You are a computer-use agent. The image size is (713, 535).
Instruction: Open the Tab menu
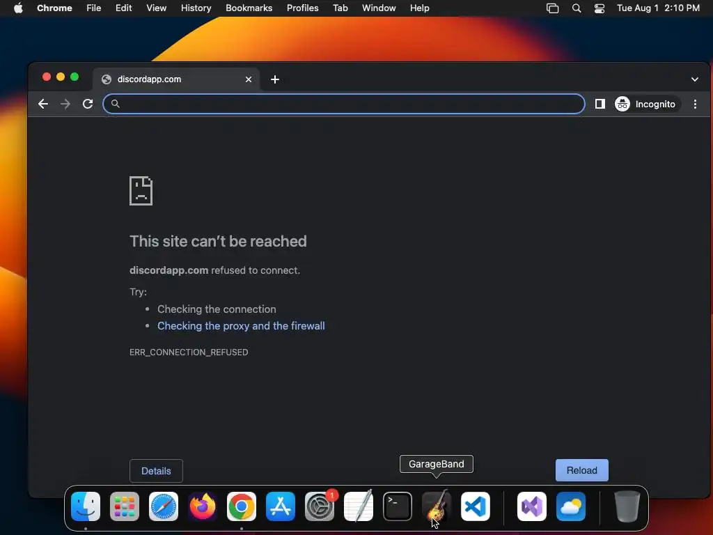click(x=340, y=8)
